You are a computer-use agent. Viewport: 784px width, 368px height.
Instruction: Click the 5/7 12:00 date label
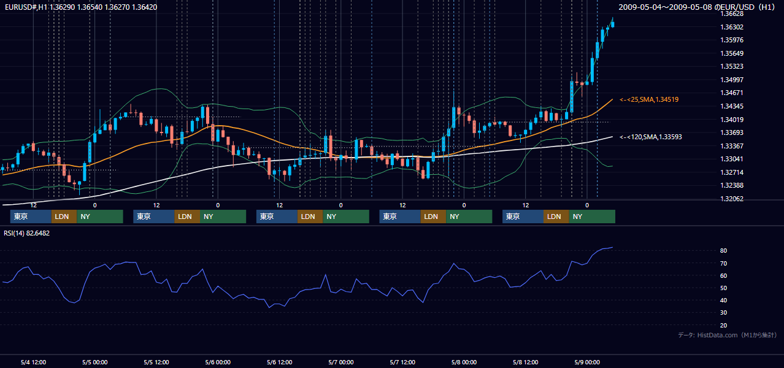coord(402,362)
